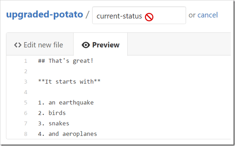
Task: Focus the current-status filename input
Action: tap(119, 16)
